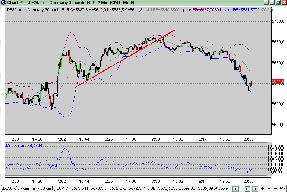Zoom out using the minus icon
287x192 pixels.
[x=275, y=189]
